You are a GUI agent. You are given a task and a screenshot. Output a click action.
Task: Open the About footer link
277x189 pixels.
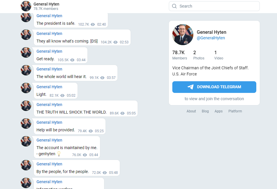coord(191,111)
